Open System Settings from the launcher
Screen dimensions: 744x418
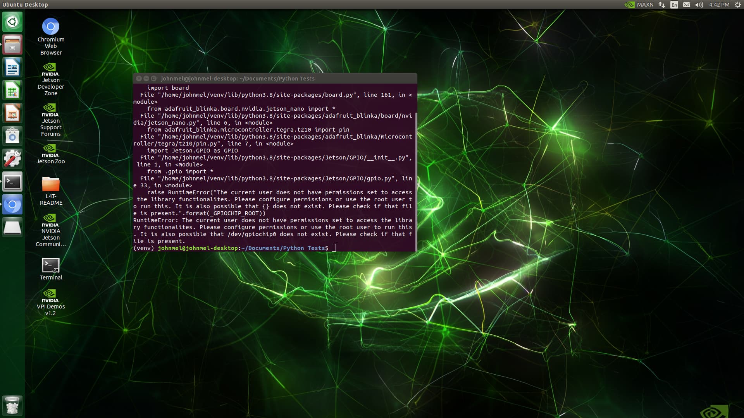pos(12,159)
